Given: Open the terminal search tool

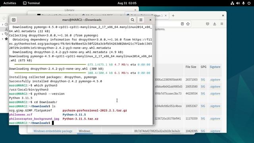Looking at the screenshot, I should pos(132,20).
